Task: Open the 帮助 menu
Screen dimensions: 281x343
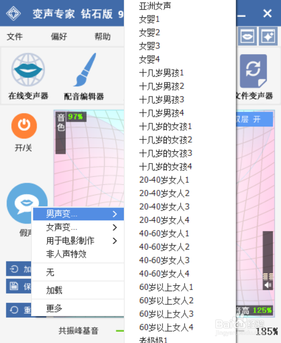Action: [x=102, y=36]
